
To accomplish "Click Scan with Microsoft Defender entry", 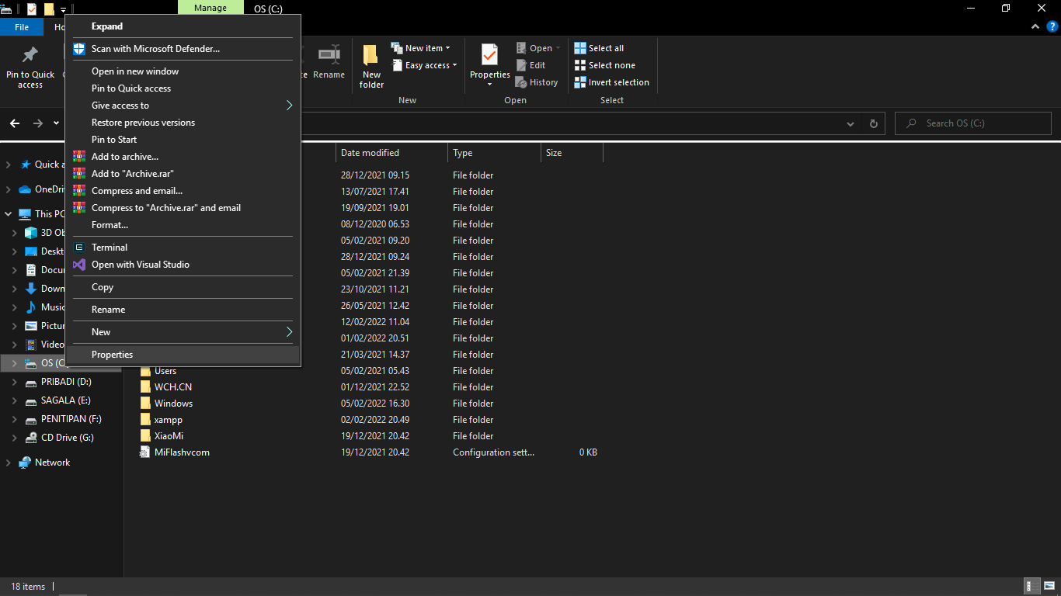I will [x=183, y=49].
